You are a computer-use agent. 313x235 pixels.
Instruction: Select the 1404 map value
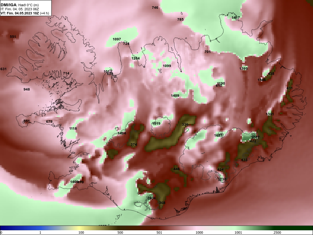(x=122, y=133)
